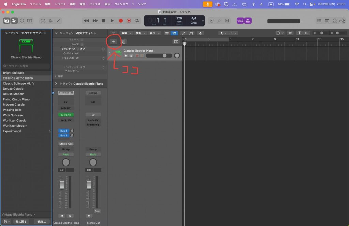The image size is (349, 226).
Task: Expand the 詳細 details section
Action: click(x=56, y=76)
